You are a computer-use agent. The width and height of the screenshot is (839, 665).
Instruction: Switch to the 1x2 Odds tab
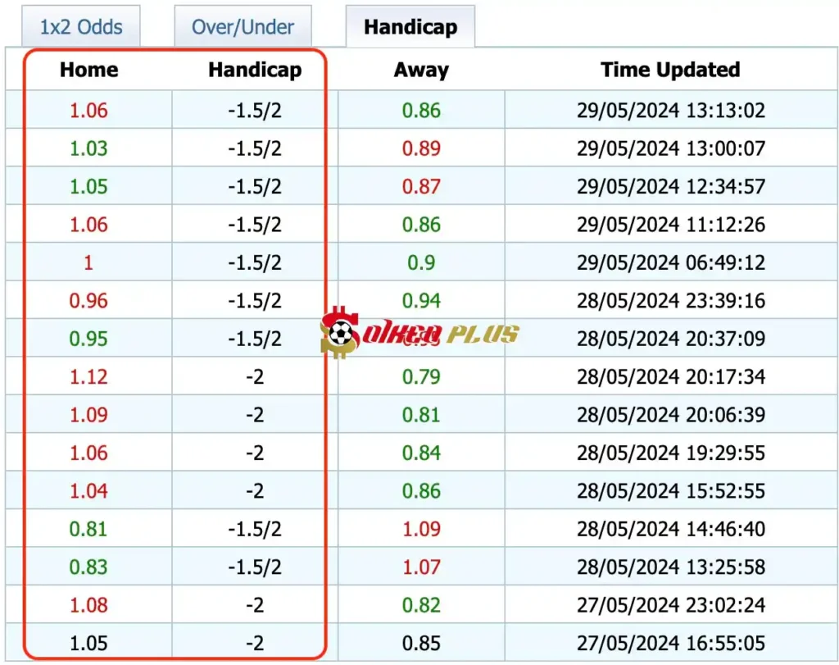tap(79, 27)
